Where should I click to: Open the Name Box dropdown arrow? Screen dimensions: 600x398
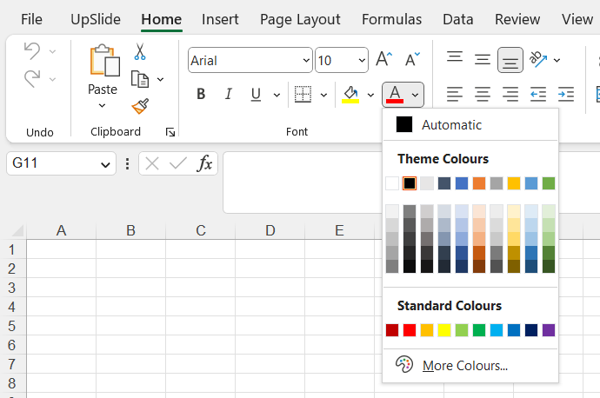(106, 163)
